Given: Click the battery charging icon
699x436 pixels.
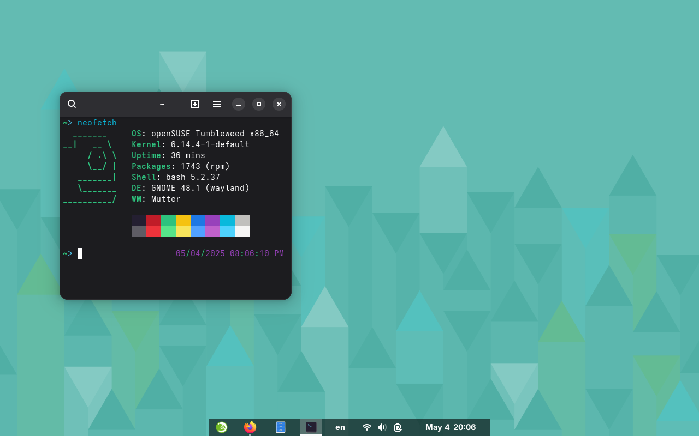Looking at the screenshot, I should [x=398, y=427].
